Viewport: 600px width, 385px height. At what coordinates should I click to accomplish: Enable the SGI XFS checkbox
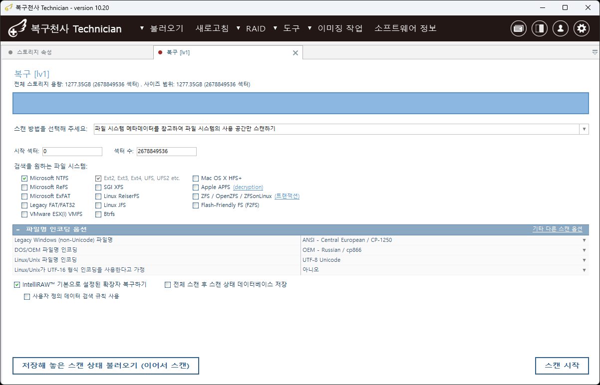98,187
